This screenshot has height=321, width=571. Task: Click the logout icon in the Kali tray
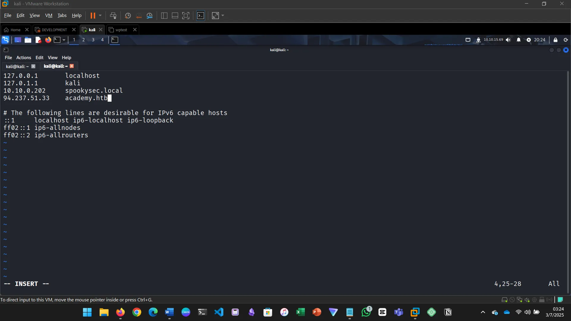pos(566,40)
